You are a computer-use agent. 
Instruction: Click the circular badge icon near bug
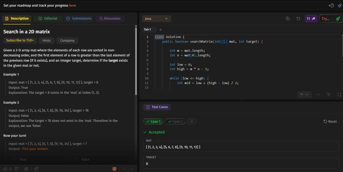[37, 169]
